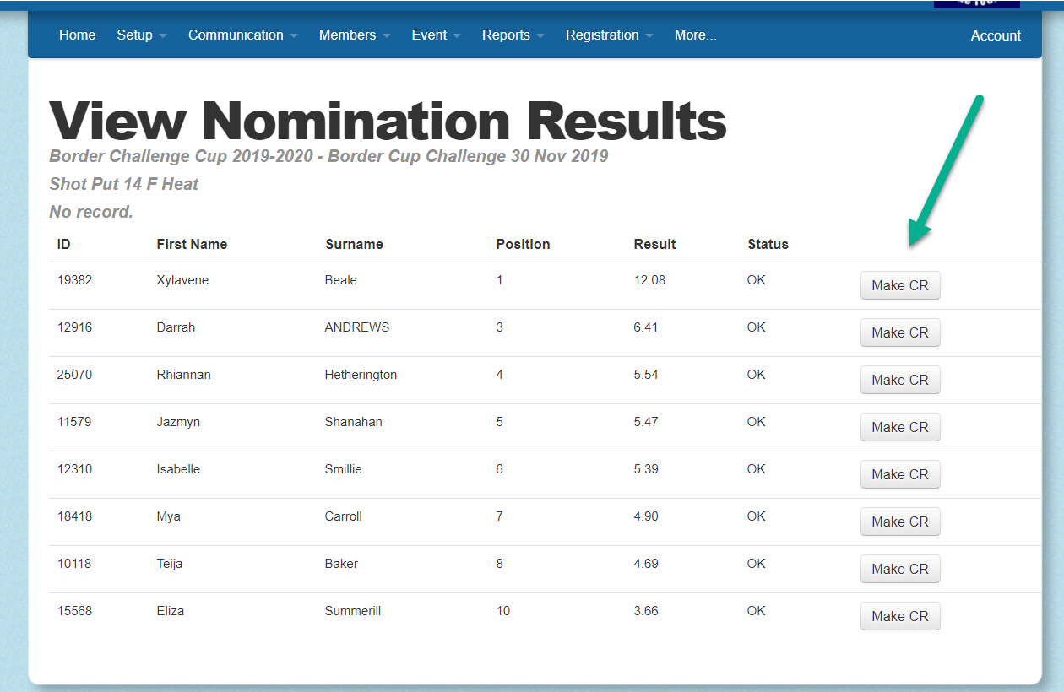This screenshot has width=1064, height=692.
Task: Select result value 3.66
Action: point(646,611)
